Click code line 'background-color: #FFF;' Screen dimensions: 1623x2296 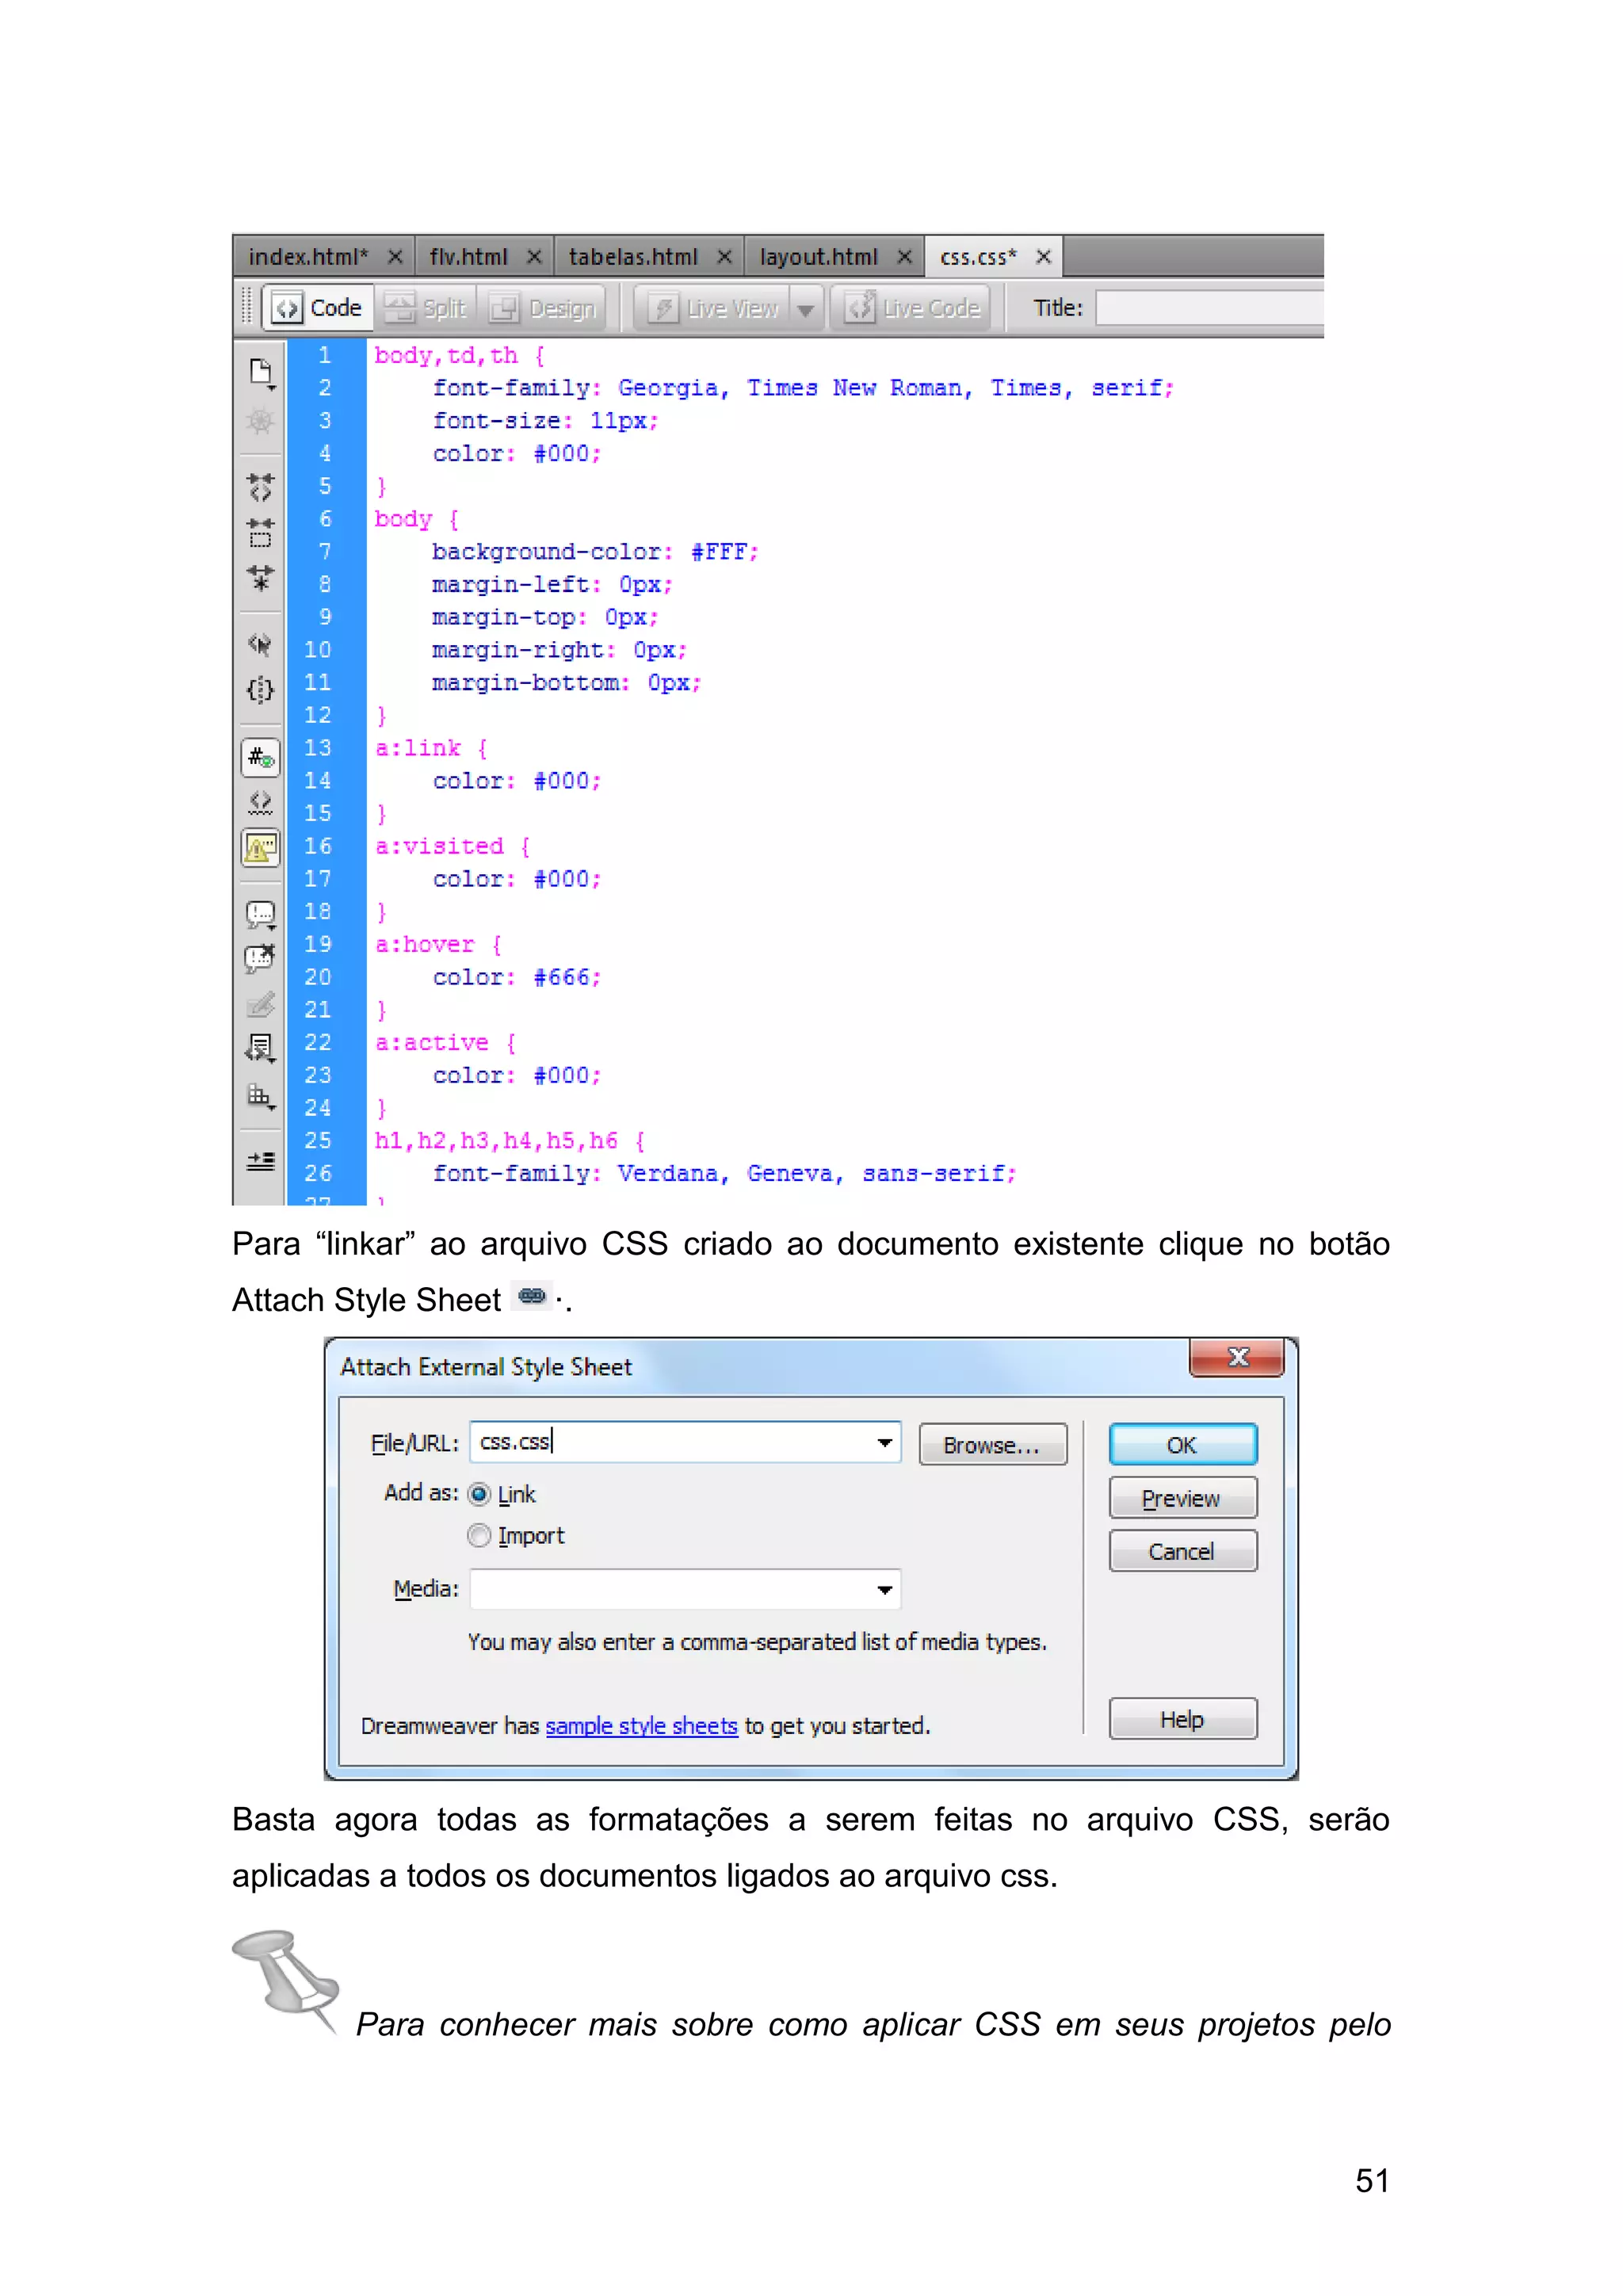(x=595, y=552)
